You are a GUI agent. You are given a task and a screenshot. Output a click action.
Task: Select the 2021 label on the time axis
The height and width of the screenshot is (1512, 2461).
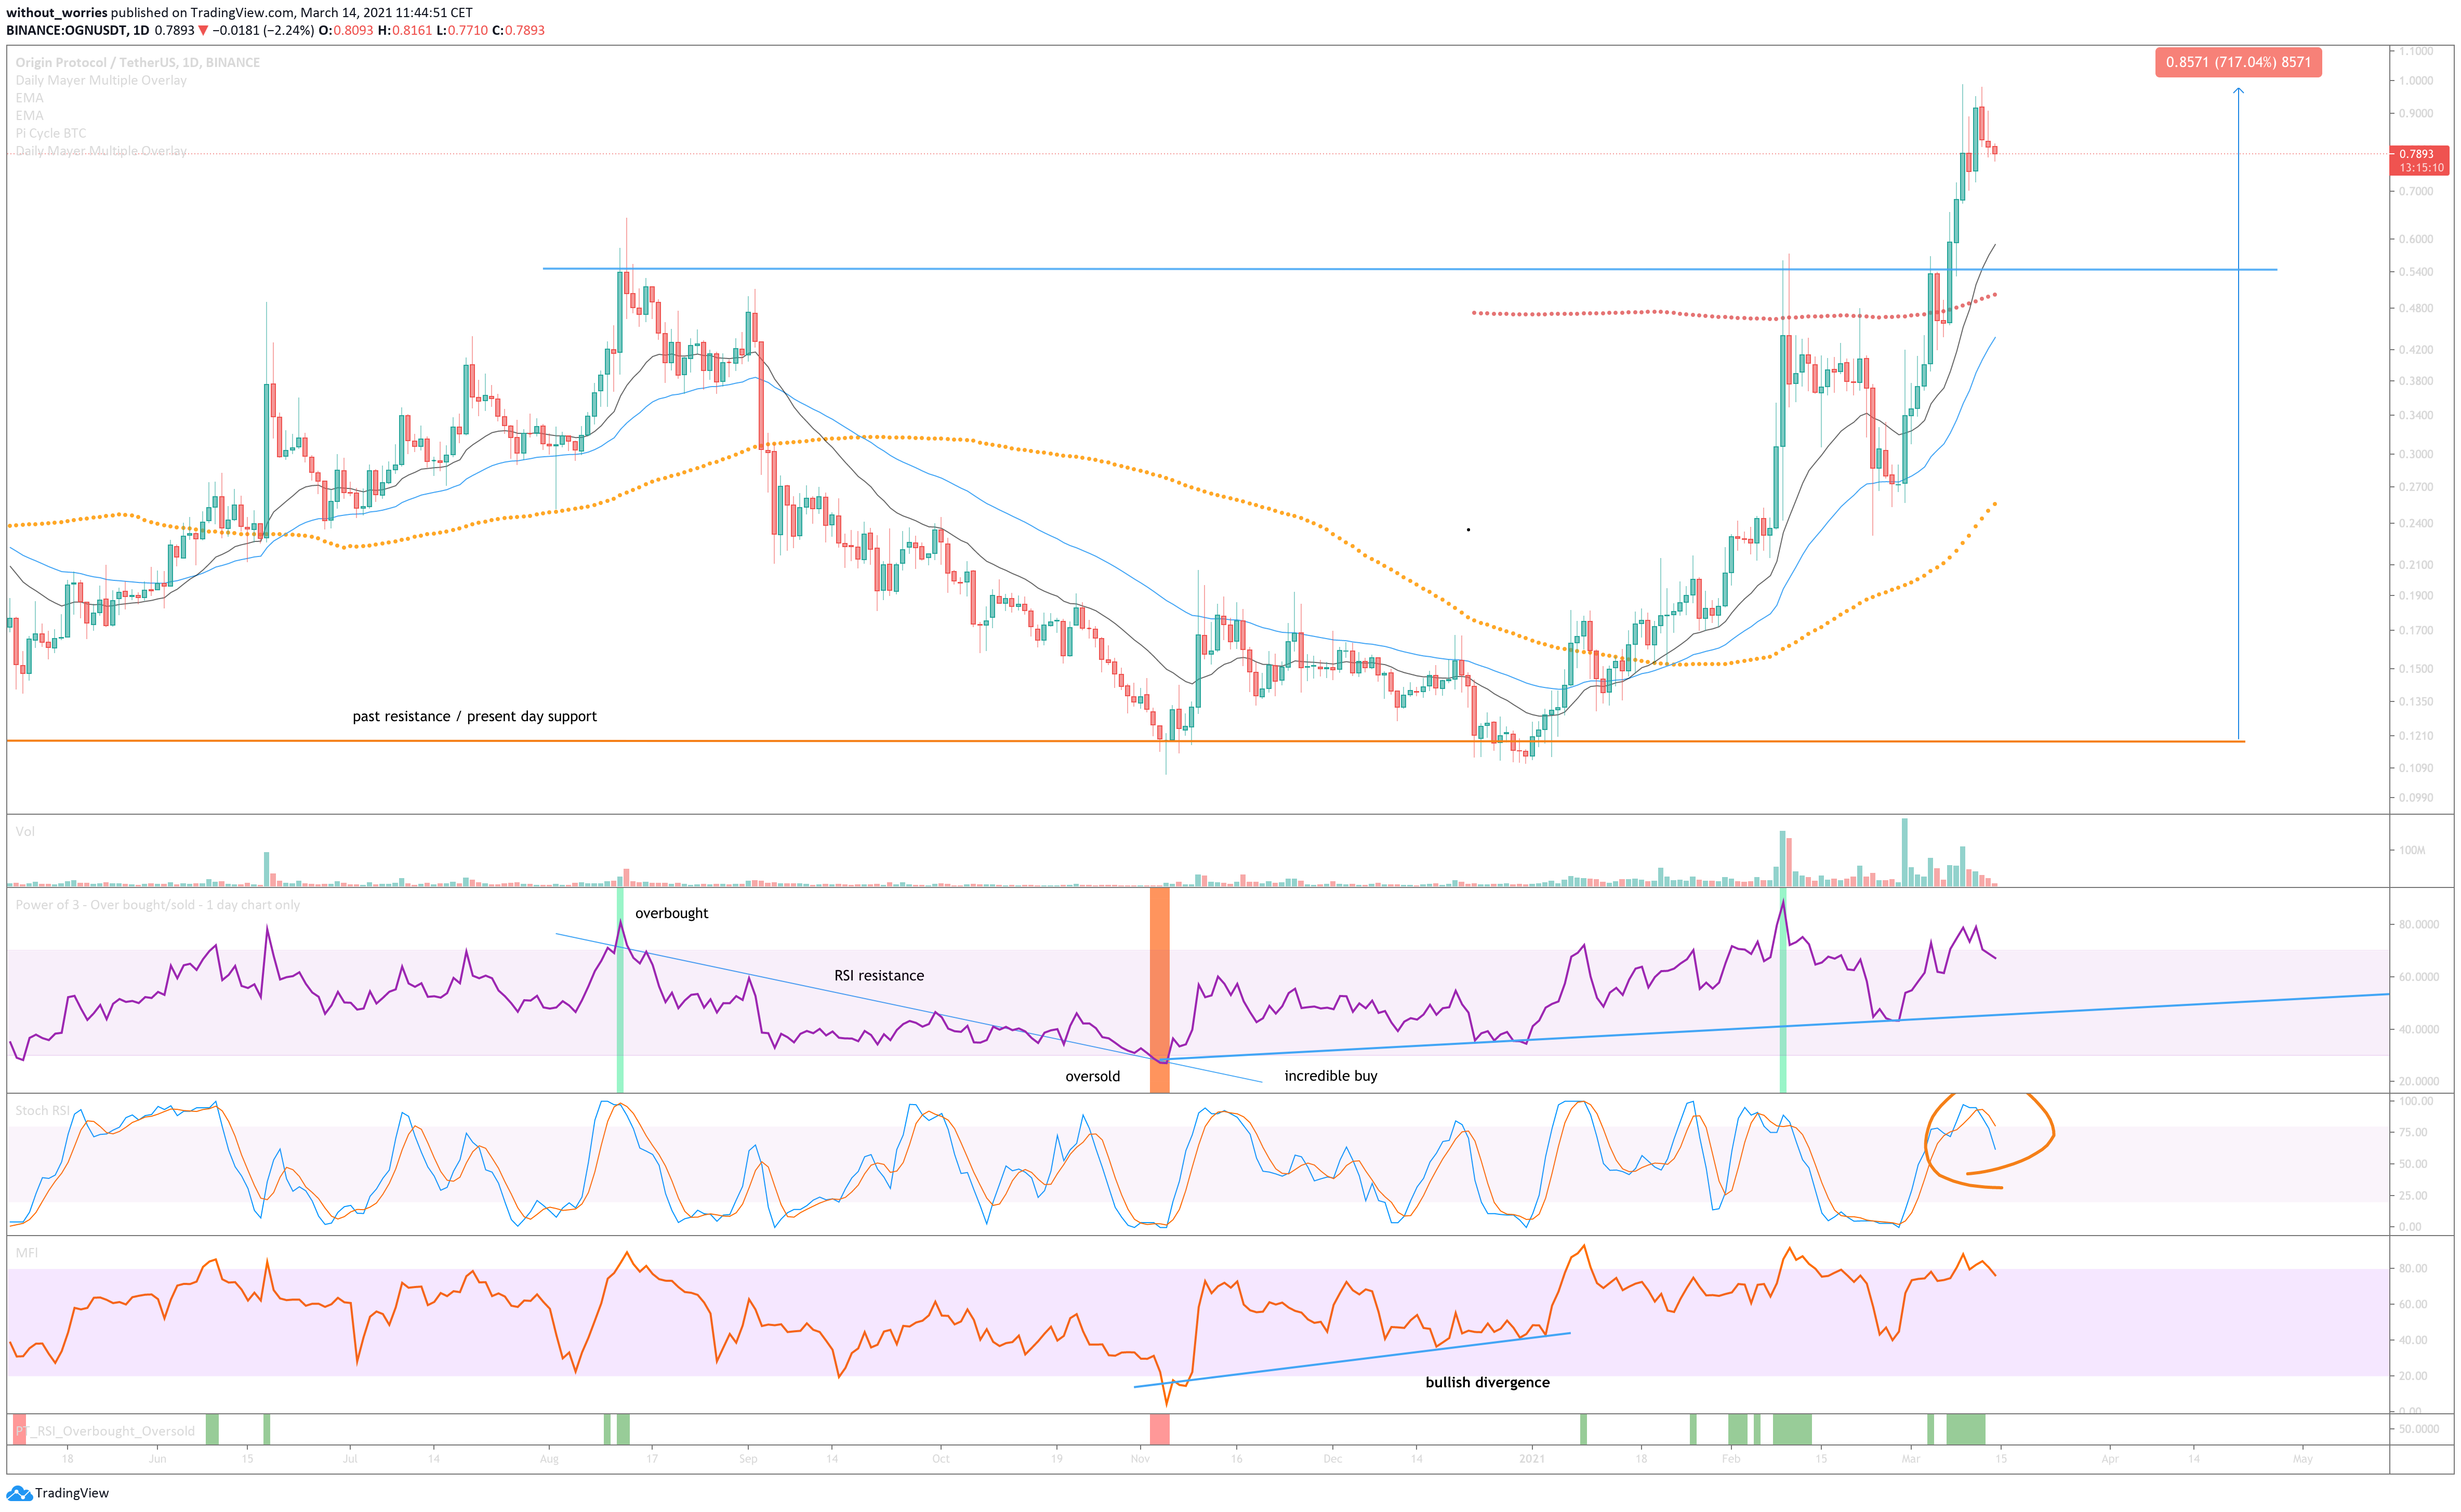tap(1532, 1459)
